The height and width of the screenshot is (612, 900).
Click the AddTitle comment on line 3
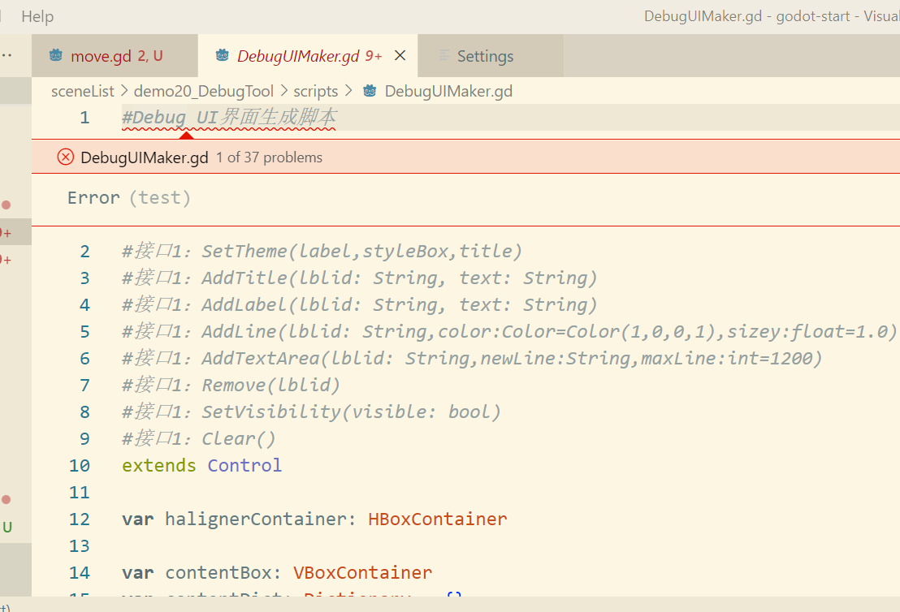pos(359,278)
